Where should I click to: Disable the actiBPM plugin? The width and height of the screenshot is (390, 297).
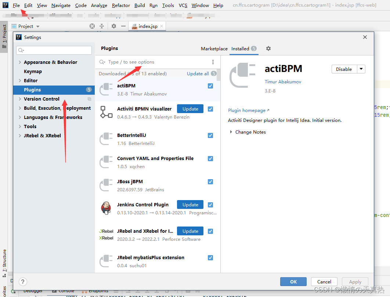(x=344, y=69)
